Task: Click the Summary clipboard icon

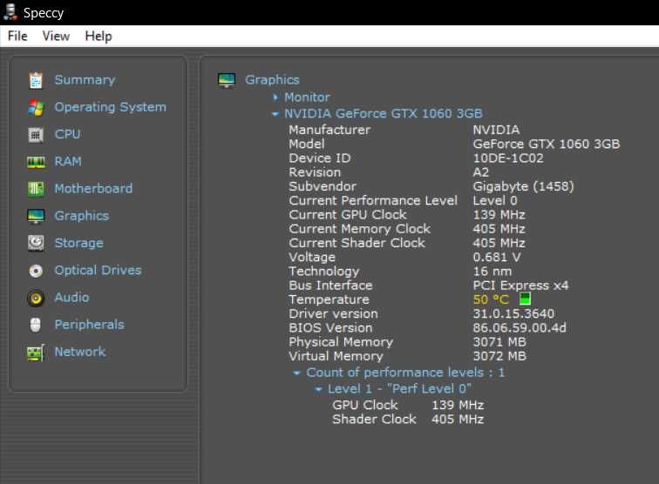Action: (x=36, y=80)
